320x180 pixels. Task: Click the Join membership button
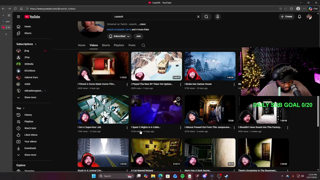[138, 36]
